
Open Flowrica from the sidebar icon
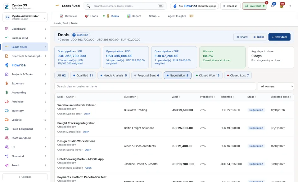(x=7, y=65)
